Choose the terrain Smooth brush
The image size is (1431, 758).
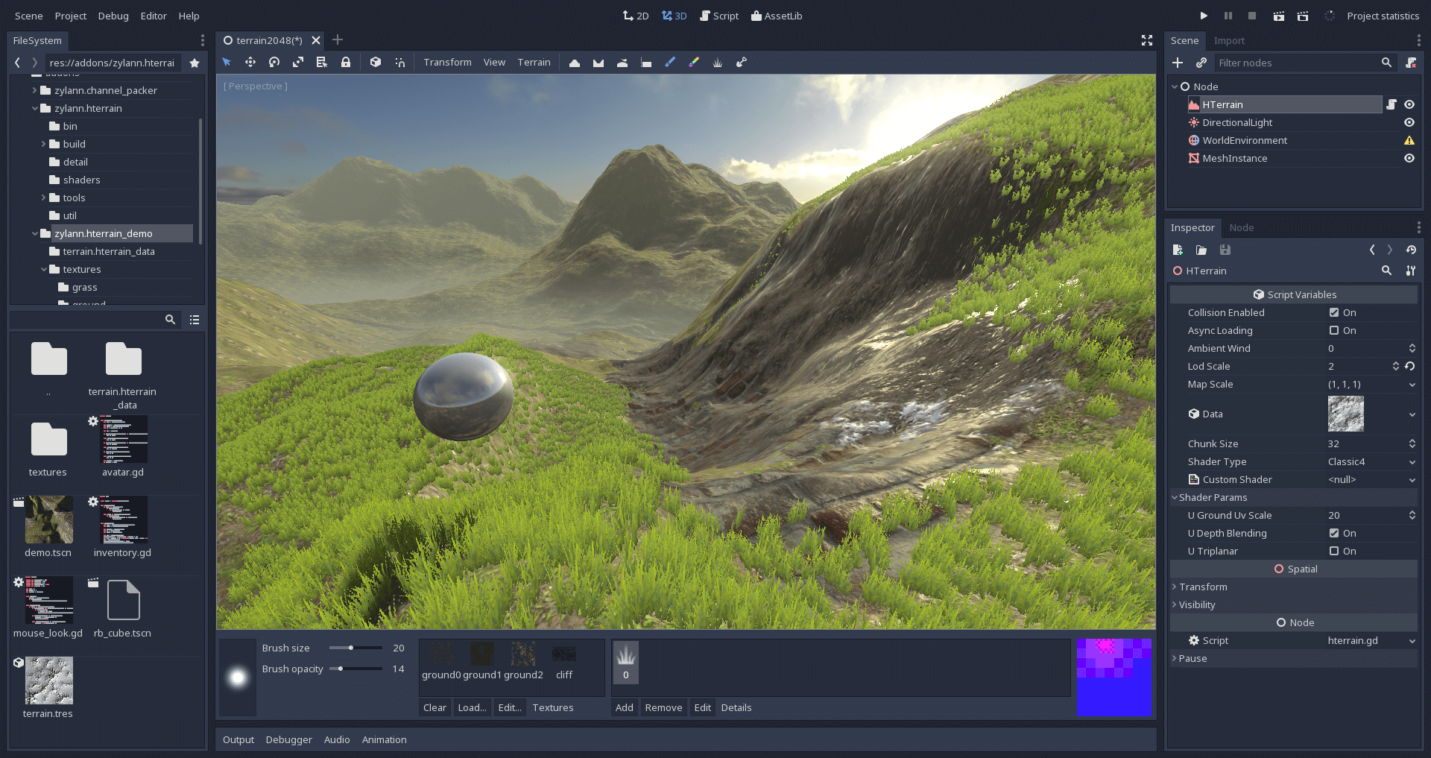point(622,63)
